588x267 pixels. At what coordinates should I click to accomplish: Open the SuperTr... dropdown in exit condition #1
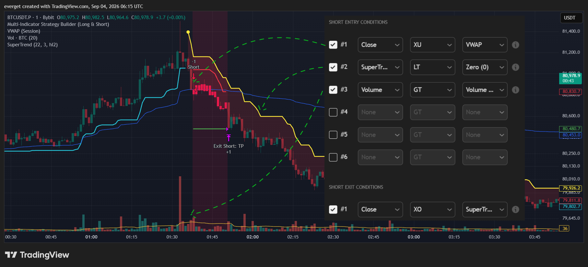click(x=485, y=209)
